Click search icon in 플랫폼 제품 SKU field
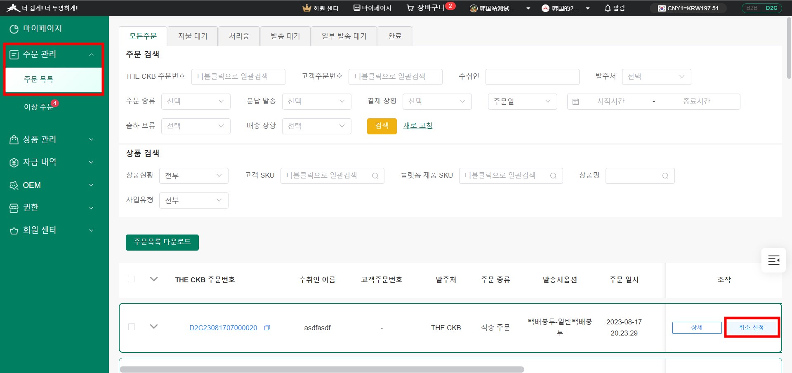Image resolution: width=792 pixels, height=373 pixels. tap(553, 176)
